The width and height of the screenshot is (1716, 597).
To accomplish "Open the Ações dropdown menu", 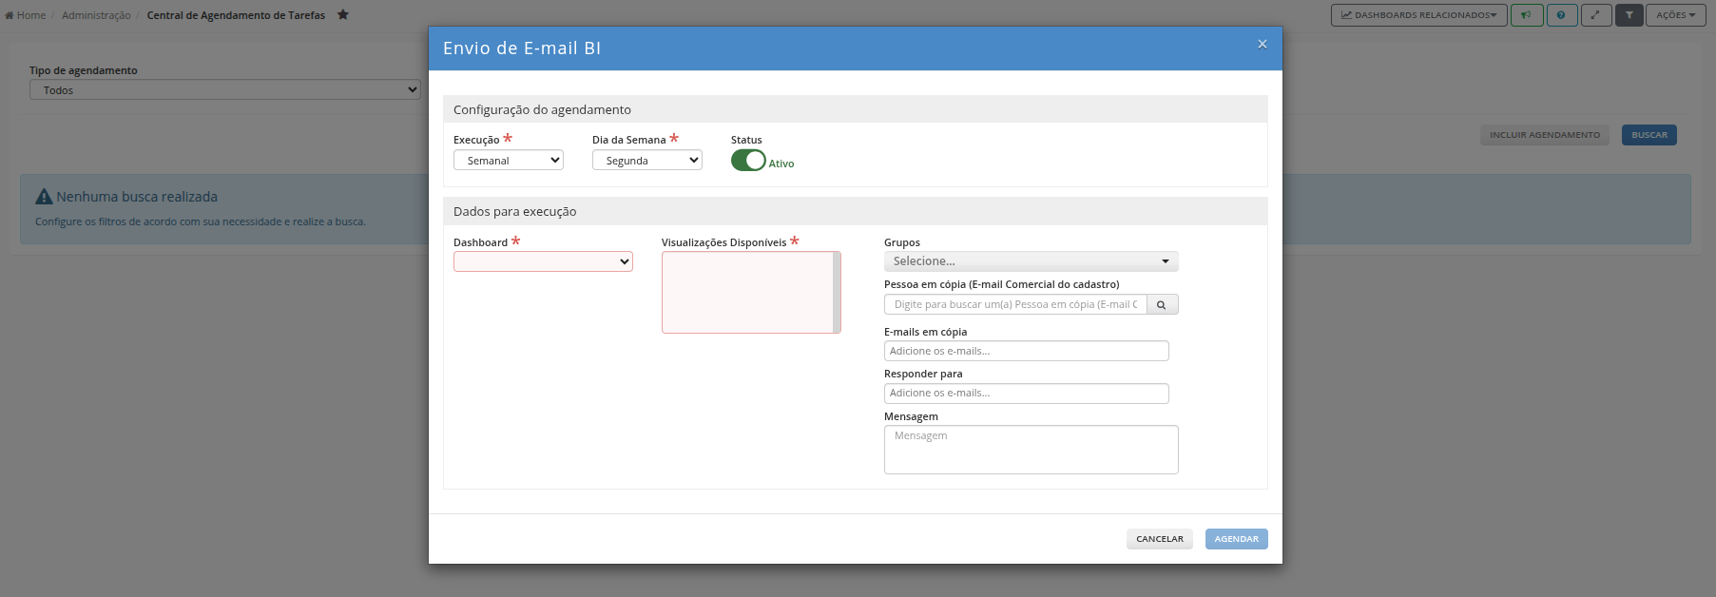I will (1675, 15).
